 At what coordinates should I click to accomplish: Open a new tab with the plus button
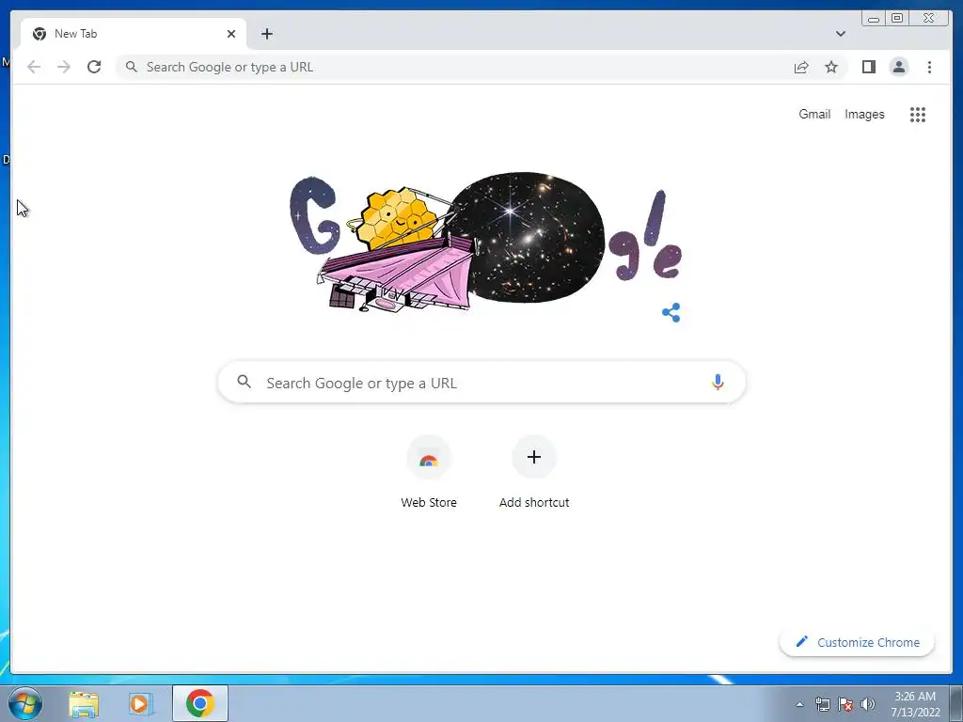tap(266, 34)
